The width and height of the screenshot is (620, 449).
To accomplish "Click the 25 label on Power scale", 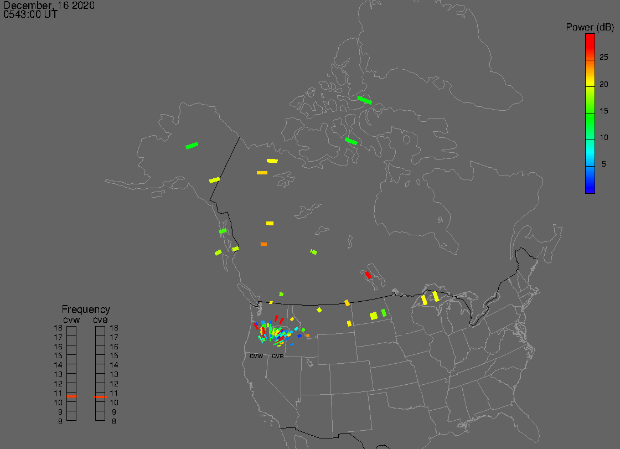I will (x=604, y=58).
